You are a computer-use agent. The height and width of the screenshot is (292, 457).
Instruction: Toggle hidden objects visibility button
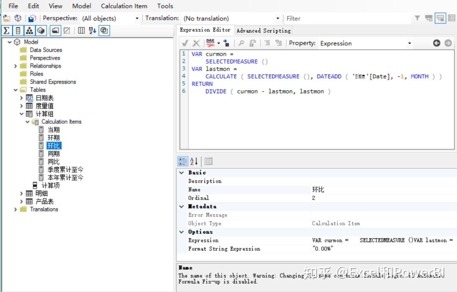[67, 30]
